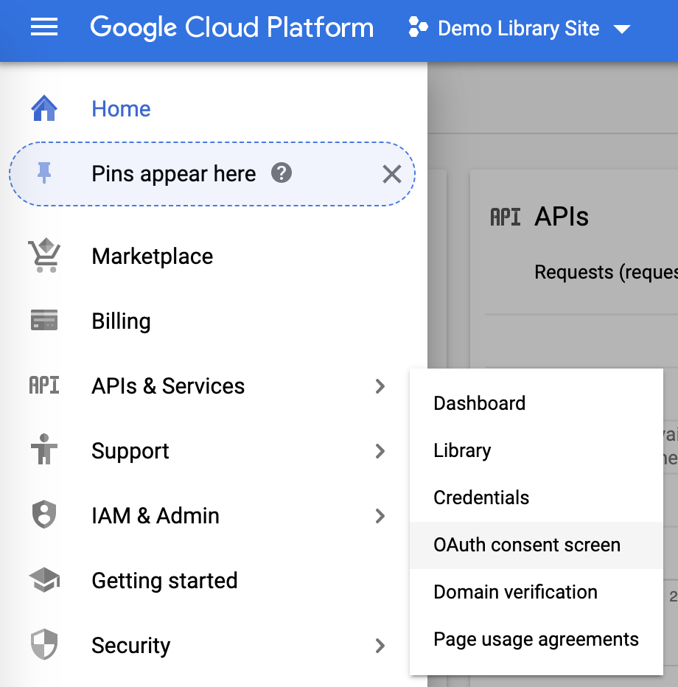Expand the IAM & Admin submenu chevron

[380, 516]
